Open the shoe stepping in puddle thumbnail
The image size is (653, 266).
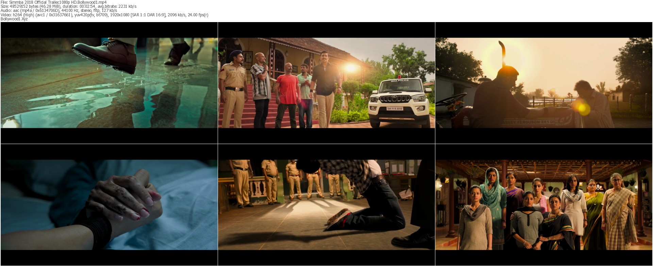tap(109, 83)
